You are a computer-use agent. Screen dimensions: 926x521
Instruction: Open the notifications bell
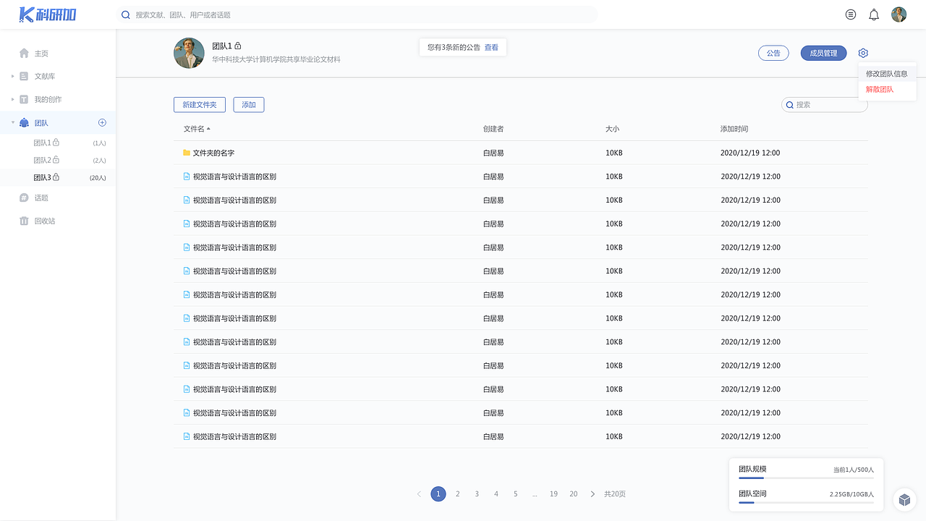click(874, 14)
